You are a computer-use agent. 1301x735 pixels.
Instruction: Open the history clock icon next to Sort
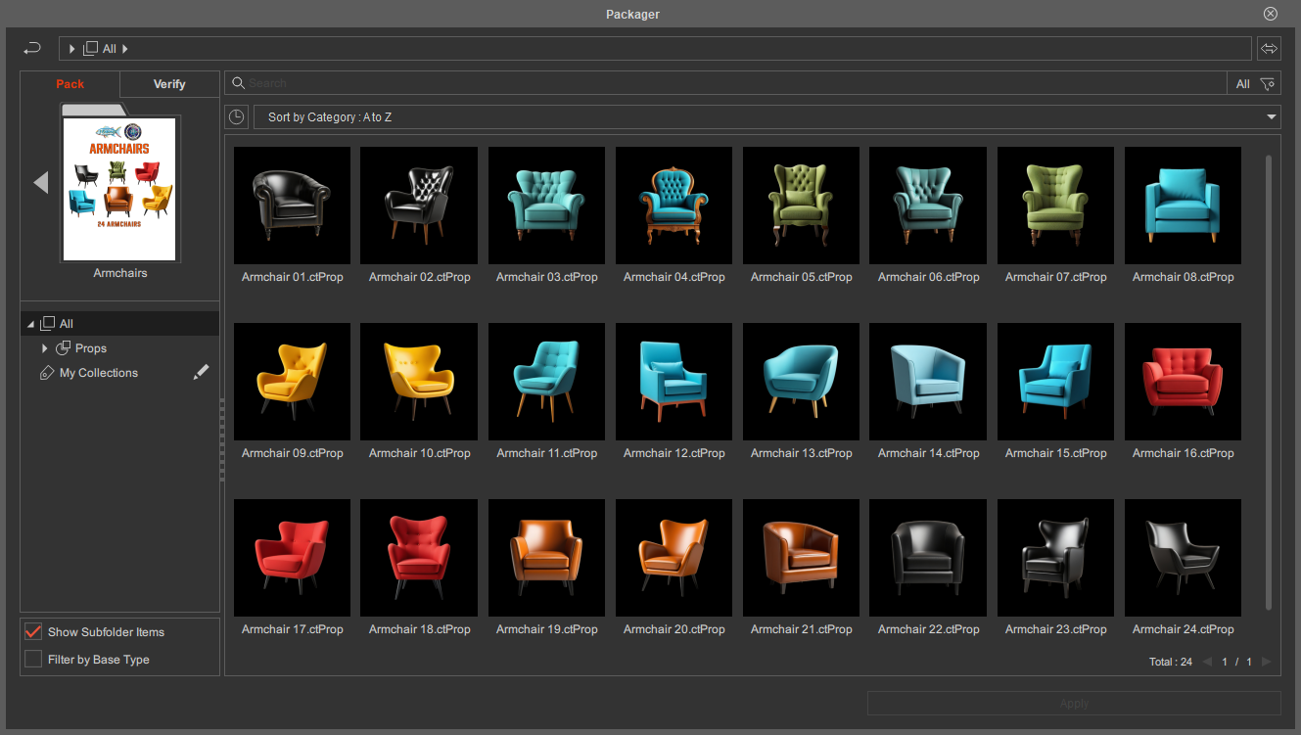pyautogui.click(x=236, y=117)
